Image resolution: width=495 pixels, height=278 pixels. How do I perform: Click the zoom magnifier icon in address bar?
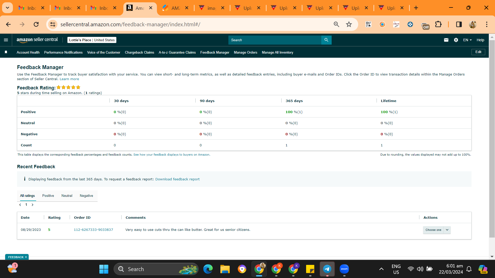coord(336,24)
